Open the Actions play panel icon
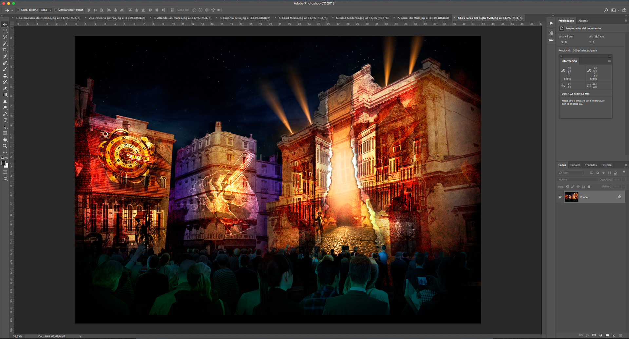This screenshot has width=629, height=339. coord(551,23)
